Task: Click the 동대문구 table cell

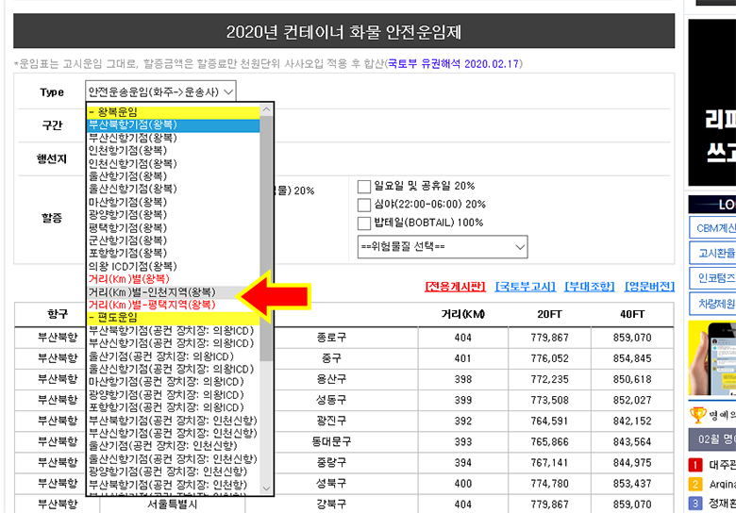Action: [x=331, y=441]
